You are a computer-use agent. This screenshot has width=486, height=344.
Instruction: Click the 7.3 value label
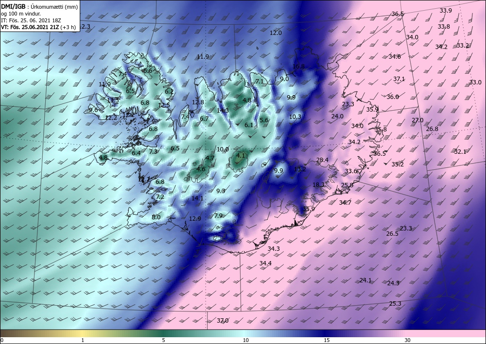153,152
